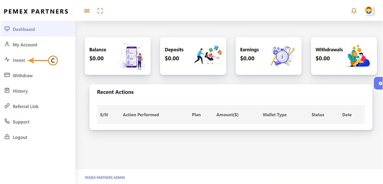Click the PEMEX PARTNERS ADMIN footer link
Viewport: 383px width, 184px height.
click(105, 178)
